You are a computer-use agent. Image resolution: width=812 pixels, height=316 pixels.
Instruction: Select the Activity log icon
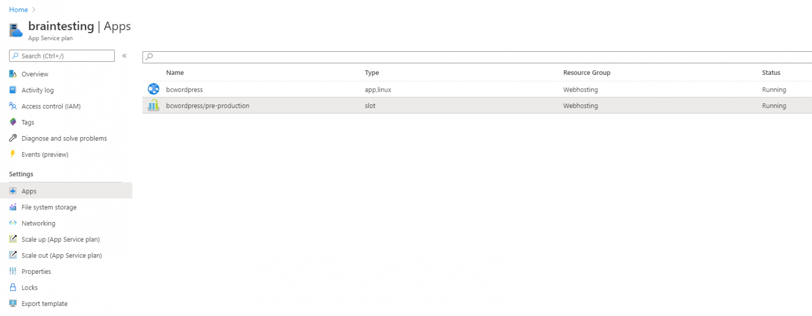tap(13, 90)
